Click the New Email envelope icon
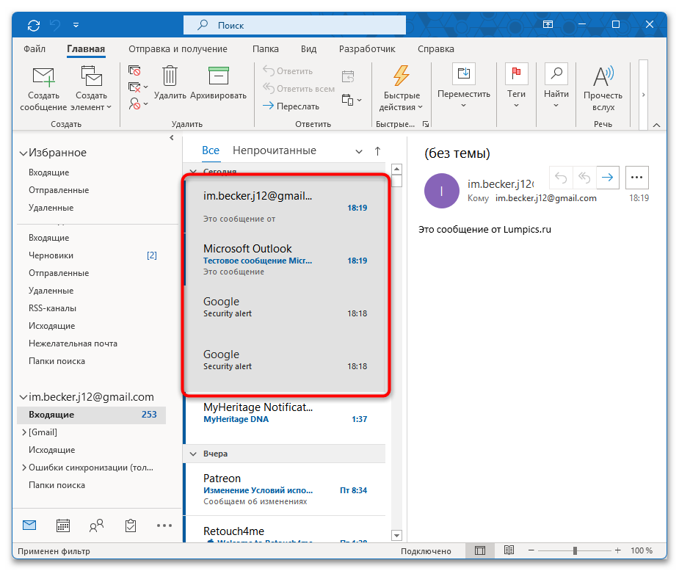Screen dimensions: 679x571 (x=43, y=77)
